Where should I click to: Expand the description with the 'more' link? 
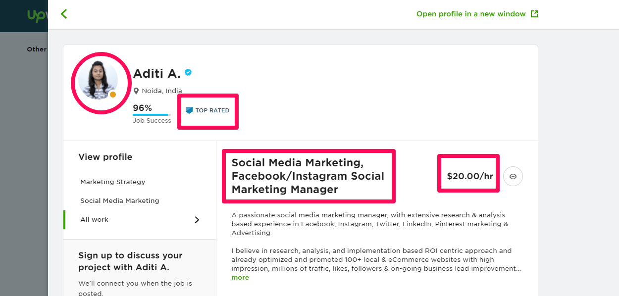tap(240, 278)
